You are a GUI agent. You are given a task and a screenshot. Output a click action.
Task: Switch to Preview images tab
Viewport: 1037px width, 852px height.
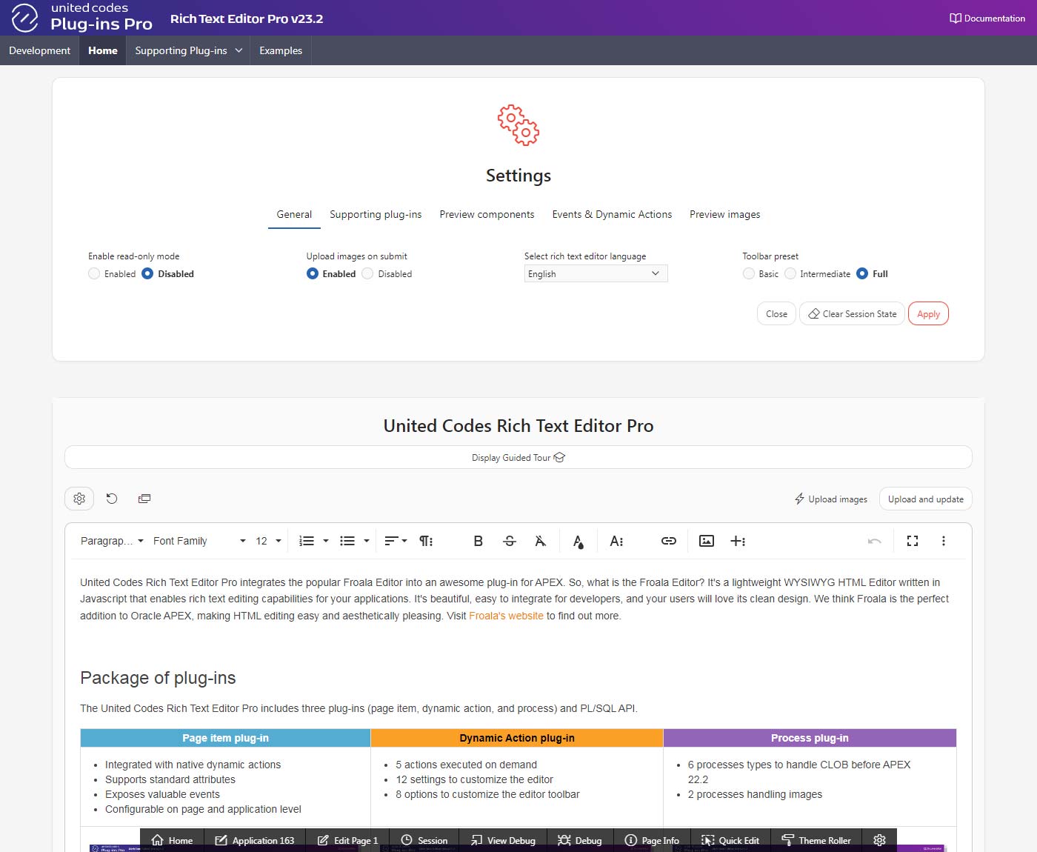pos(724,214)
